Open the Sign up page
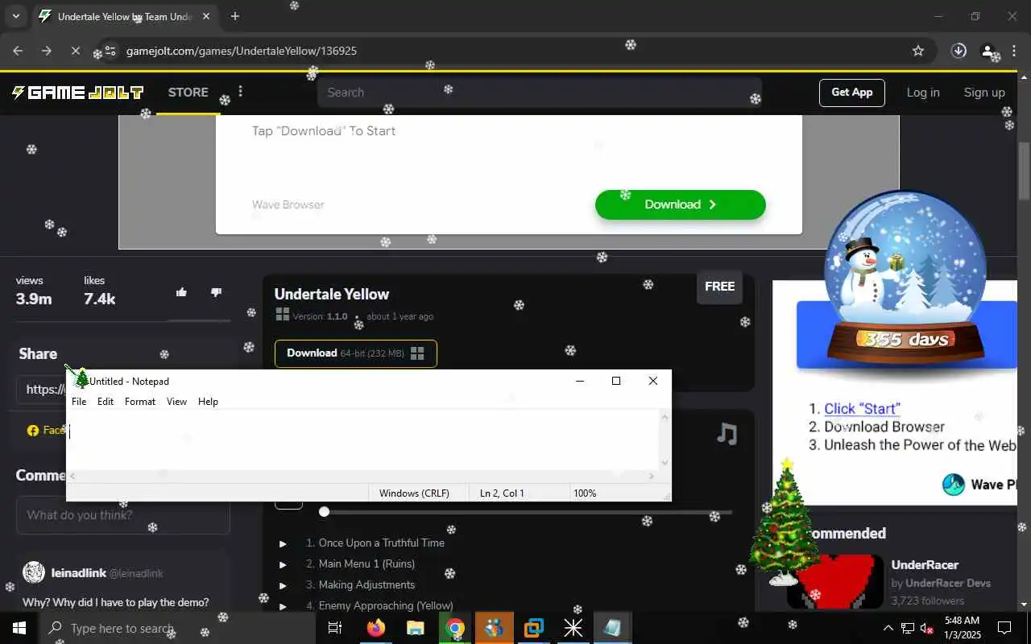 point(984,93)
